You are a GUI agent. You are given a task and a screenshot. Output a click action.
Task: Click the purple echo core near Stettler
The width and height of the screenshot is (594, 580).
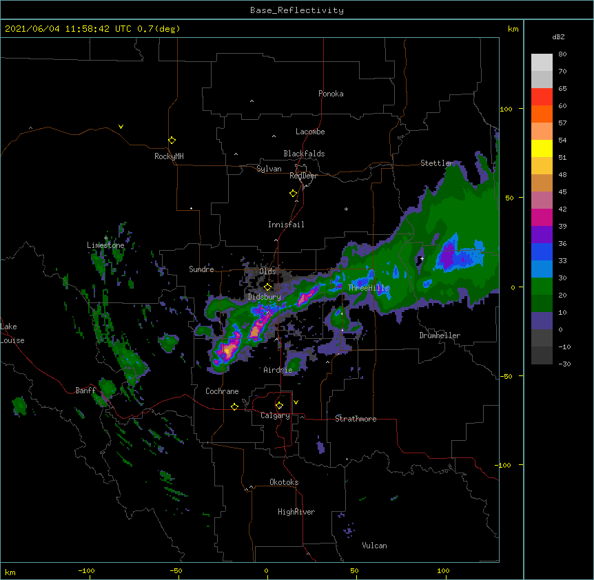coord(448,256)
